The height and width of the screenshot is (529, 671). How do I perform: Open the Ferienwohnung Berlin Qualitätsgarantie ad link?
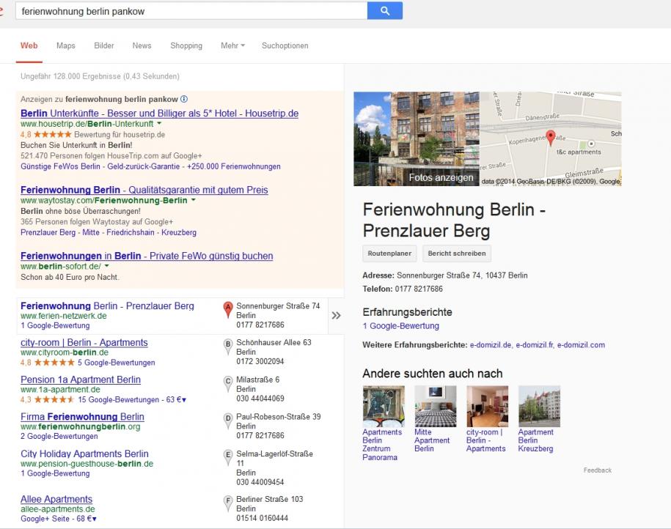pyautogui.click(x=144, y=190)
